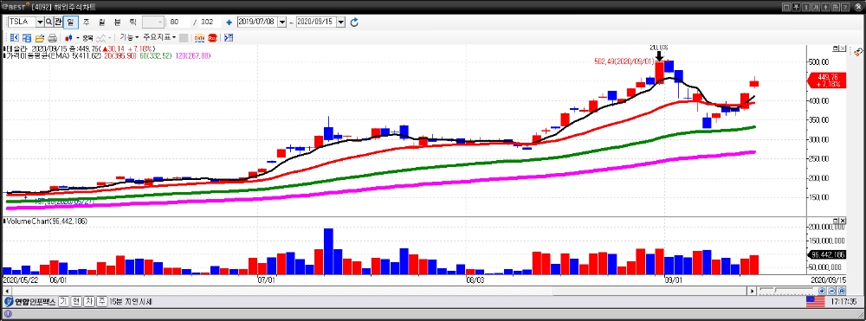Screen dimensions: 866x321
Task: Click the blue arrow panel icon in toolbar
Action: (229, 38)
